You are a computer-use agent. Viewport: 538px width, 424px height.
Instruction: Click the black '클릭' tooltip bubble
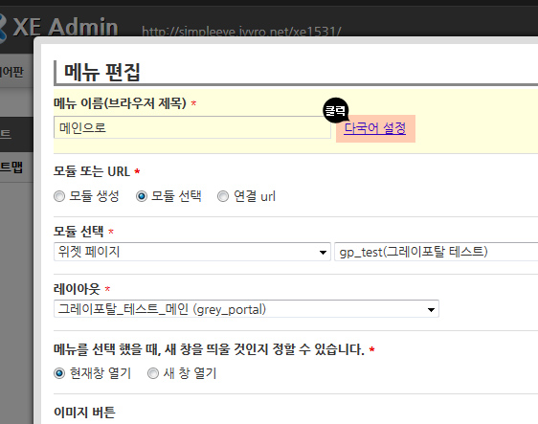(x=336, y=110)
